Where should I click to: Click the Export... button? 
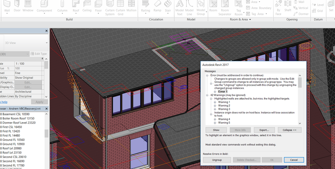coord(264,130)
